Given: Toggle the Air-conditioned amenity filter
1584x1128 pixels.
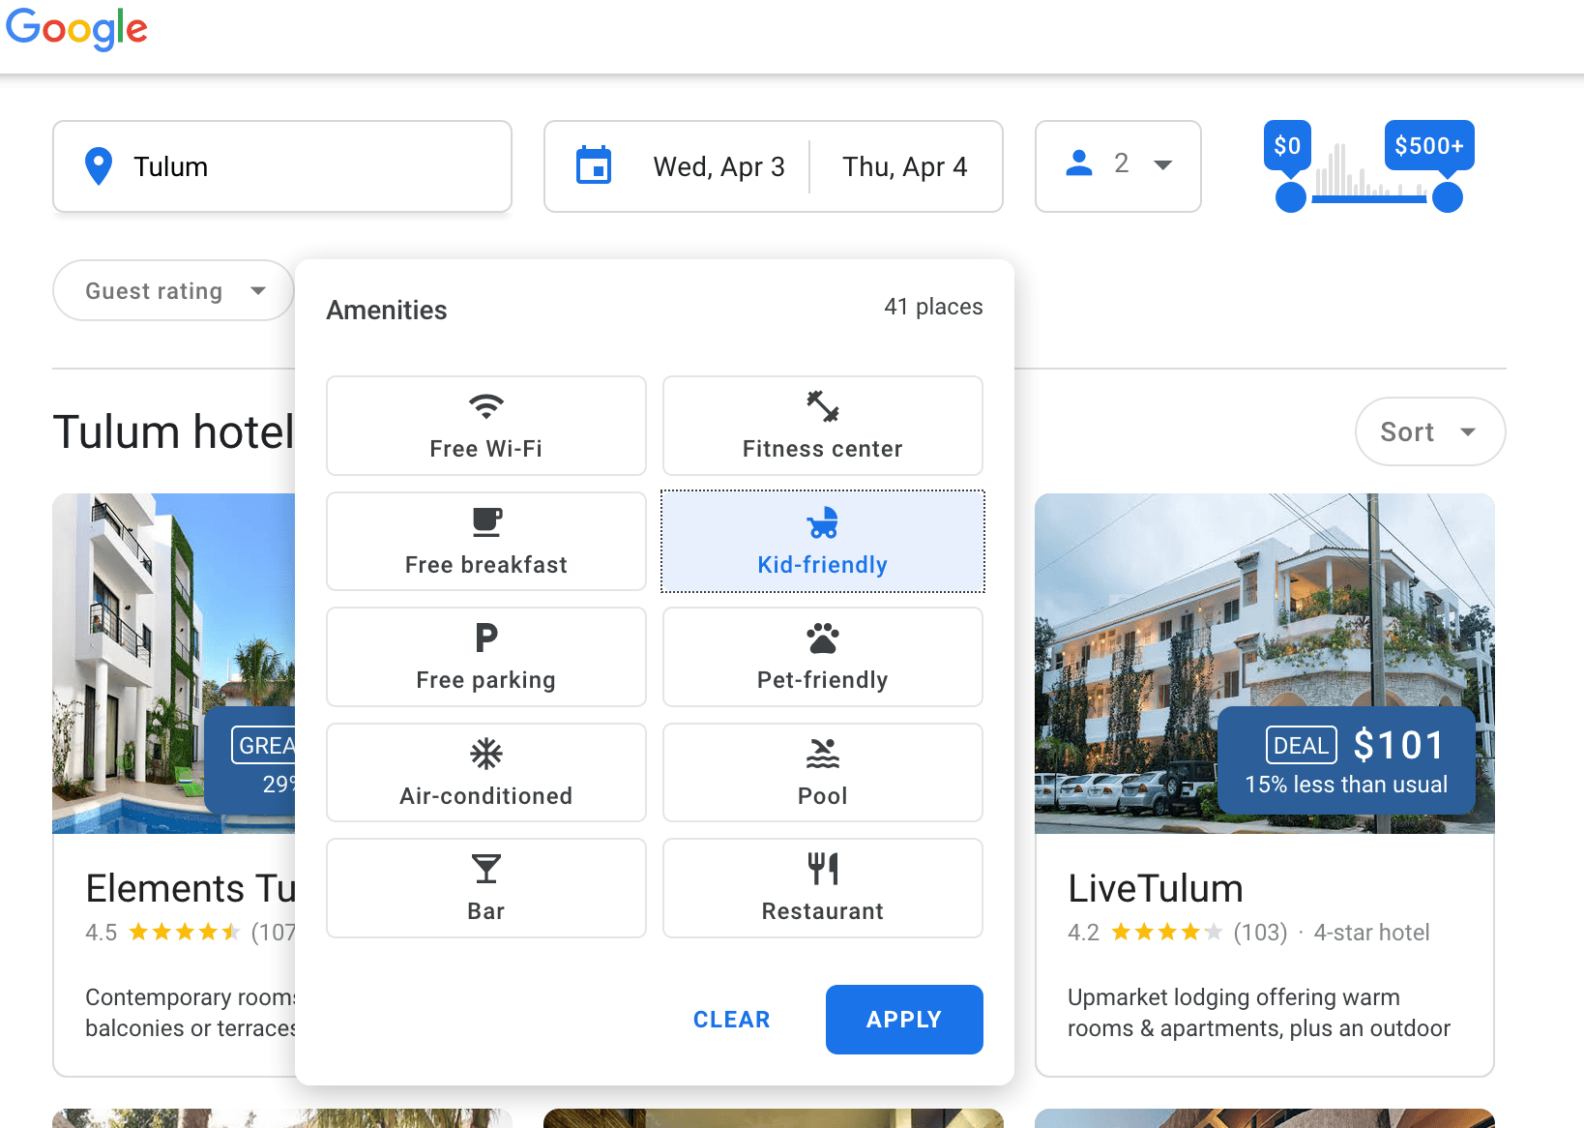Looking at the screenshot, I should [x=486, y=772].
